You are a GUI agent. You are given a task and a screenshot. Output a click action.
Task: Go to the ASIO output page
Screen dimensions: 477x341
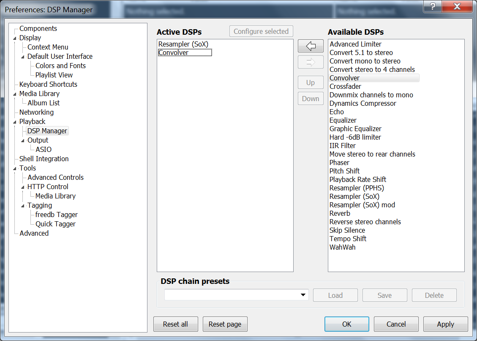(44, 149)
